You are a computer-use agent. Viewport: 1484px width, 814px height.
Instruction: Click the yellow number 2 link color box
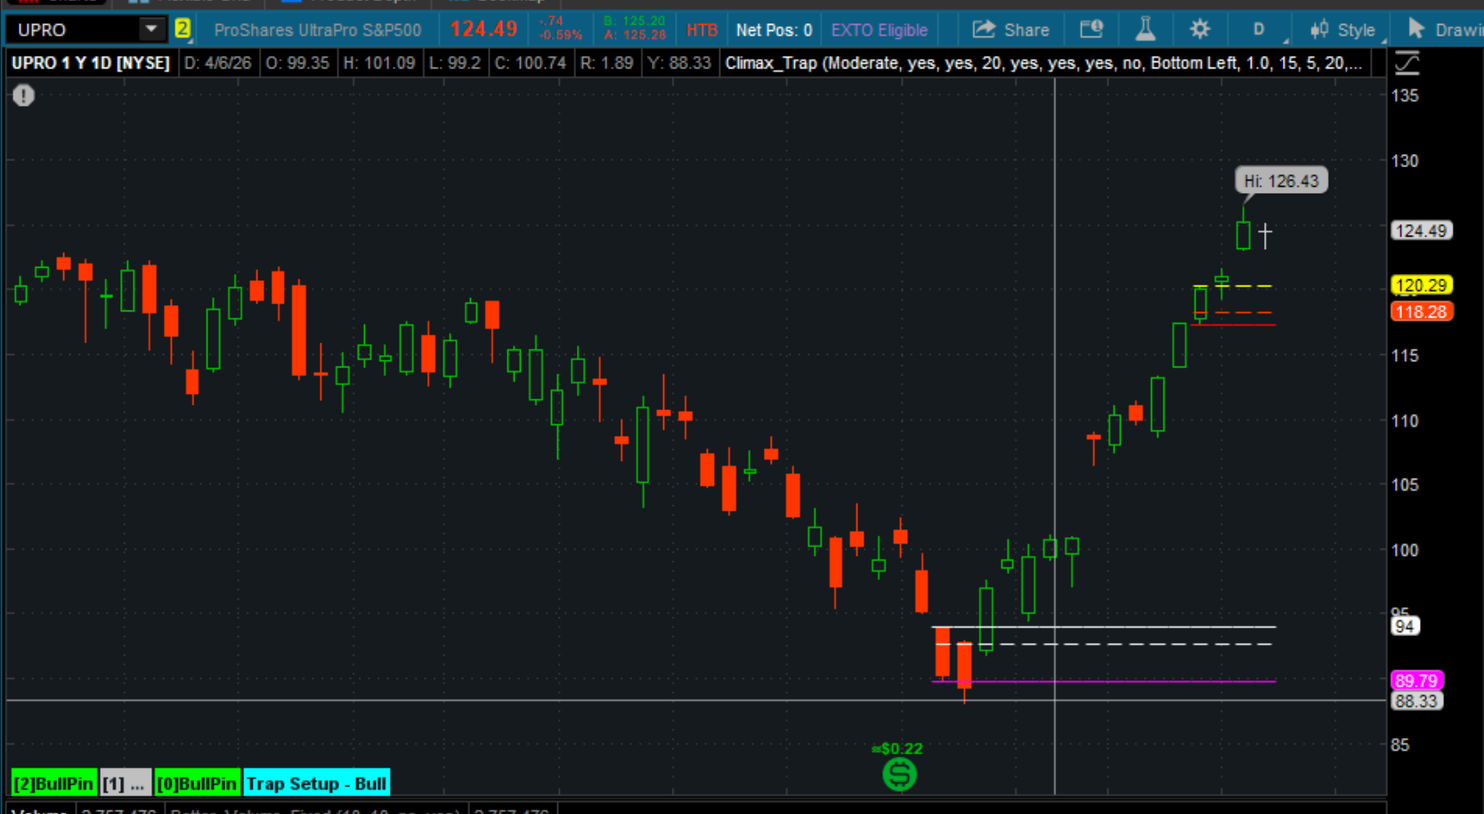[182, 29]
